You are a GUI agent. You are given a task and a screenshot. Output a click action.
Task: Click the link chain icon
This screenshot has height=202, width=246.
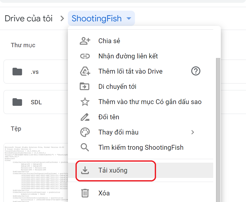tap(85, 56)
